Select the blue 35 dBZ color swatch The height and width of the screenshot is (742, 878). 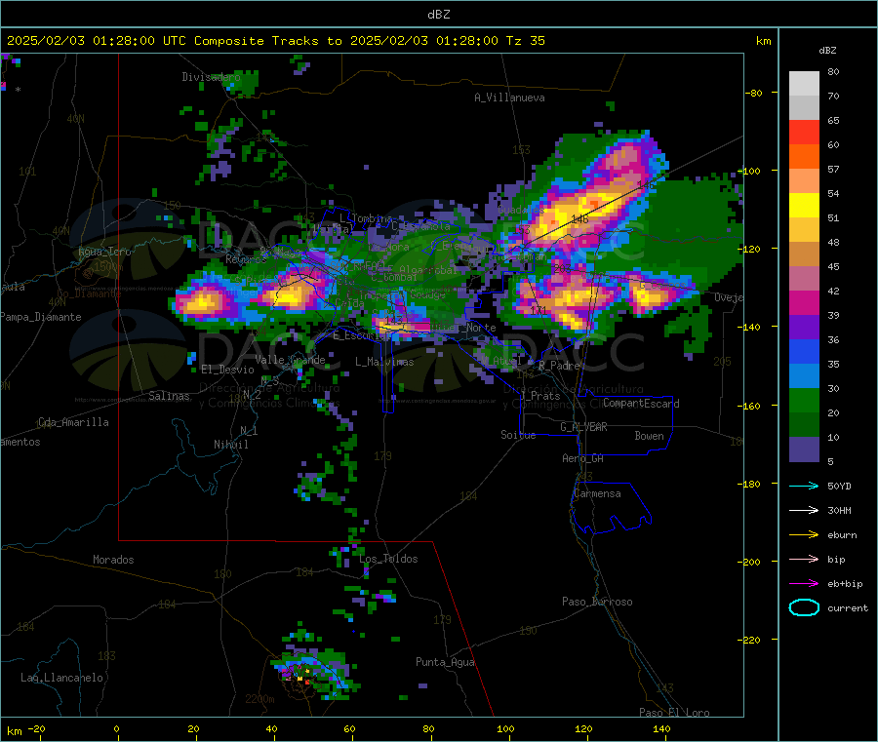pos(804,351)
